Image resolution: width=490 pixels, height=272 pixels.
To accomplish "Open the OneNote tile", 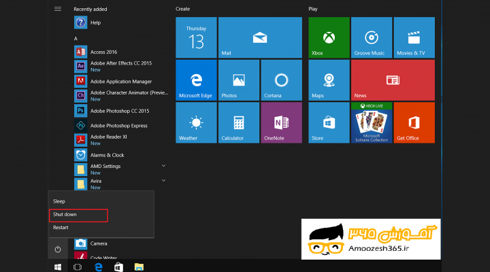I will pos(282,122).
